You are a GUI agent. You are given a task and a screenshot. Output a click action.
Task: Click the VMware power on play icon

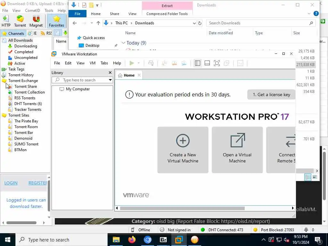(x=132, y=63)
